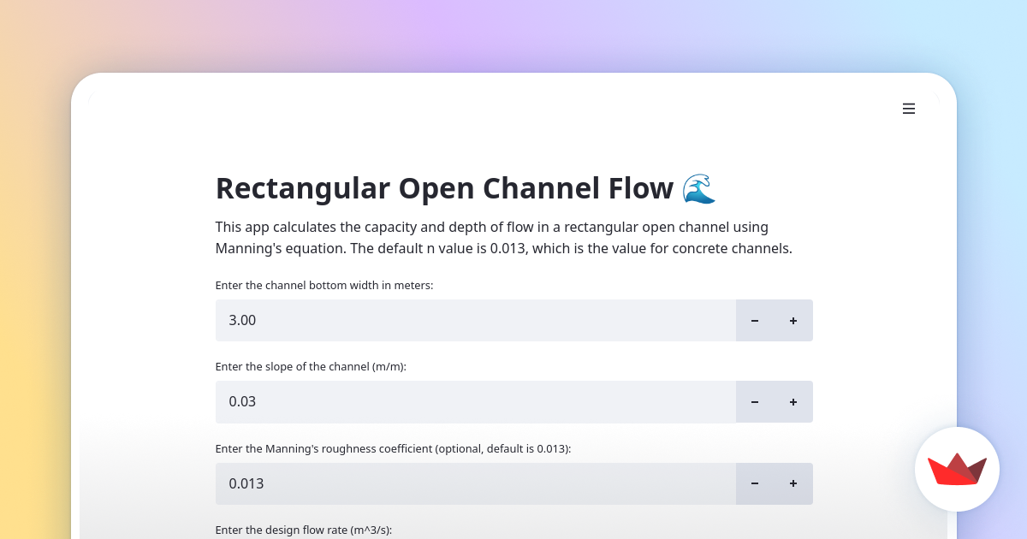
Task: Click the design flow rate label
Action: pos(303,530)
